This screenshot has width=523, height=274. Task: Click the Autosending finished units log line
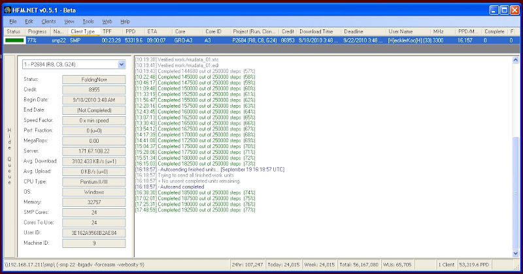210,170
